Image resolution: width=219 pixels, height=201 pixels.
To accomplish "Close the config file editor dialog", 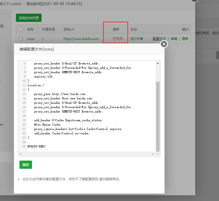I will tap(164, 44).
